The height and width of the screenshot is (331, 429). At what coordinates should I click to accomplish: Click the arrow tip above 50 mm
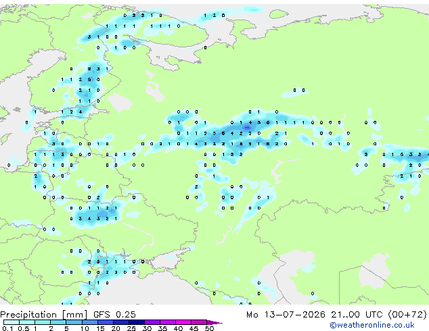click(214, 322)
